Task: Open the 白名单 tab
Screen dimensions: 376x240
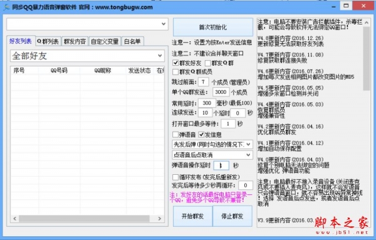Action: [x=132, y=41]
